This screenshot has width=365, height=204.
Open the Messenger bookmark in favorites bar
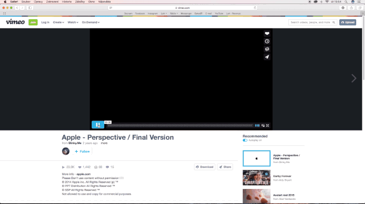click(x=186, y=13)
